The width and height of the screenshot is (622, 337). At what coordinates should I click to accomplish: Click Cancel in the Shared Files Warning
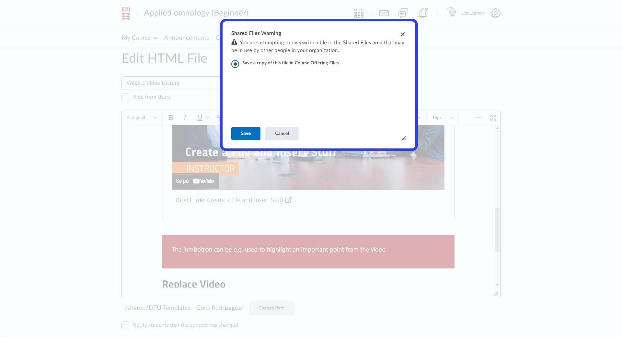(282, 133)
